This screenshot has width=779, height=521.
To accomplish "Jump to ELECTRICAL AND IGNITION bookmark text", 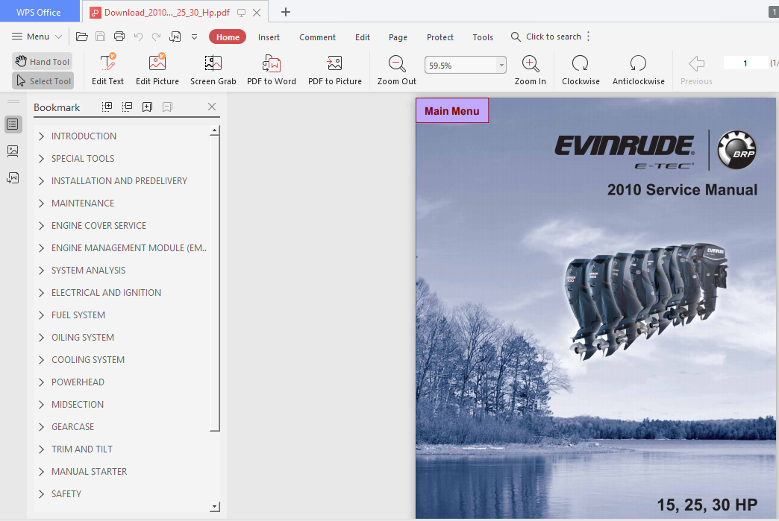I will 106,293.
